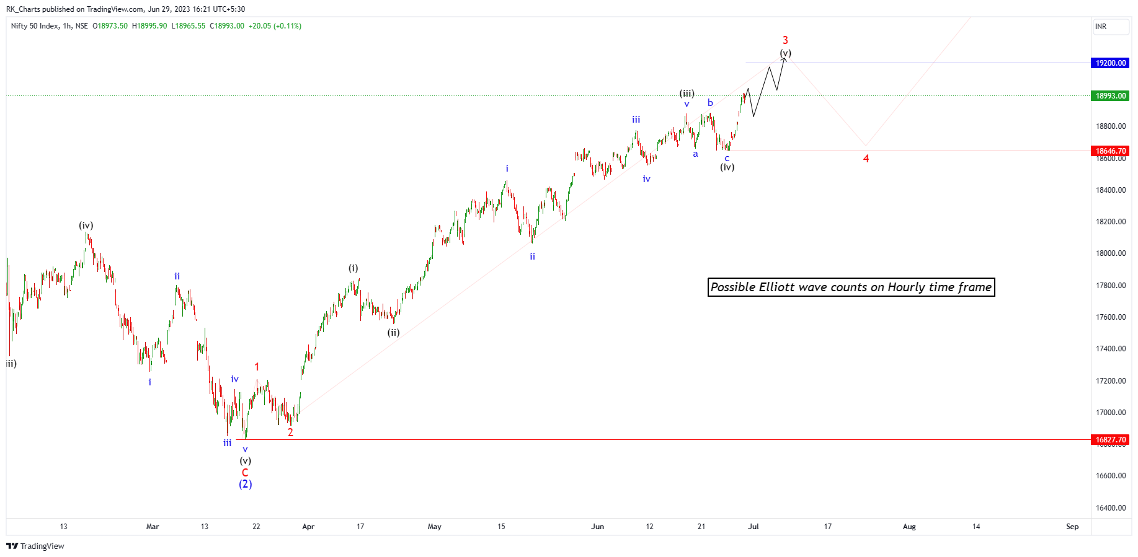The width and height of the screenshot is (1138, 557).
Task: Click the (v) label beneath red 3
Action: (786, 53)
